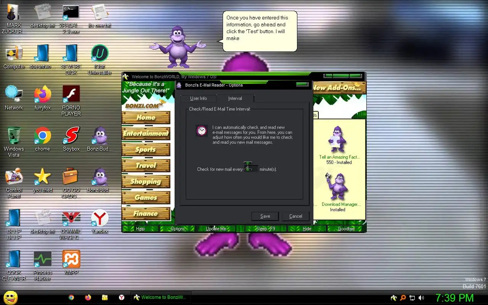The image size is (488, 305).
Task: Click the mail check minutes input field
Action: 250,169
